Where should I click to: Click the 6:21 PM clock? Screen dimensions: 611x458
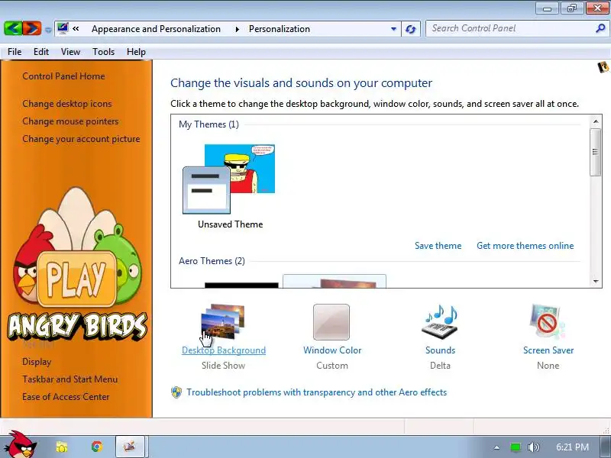point(572,447)
